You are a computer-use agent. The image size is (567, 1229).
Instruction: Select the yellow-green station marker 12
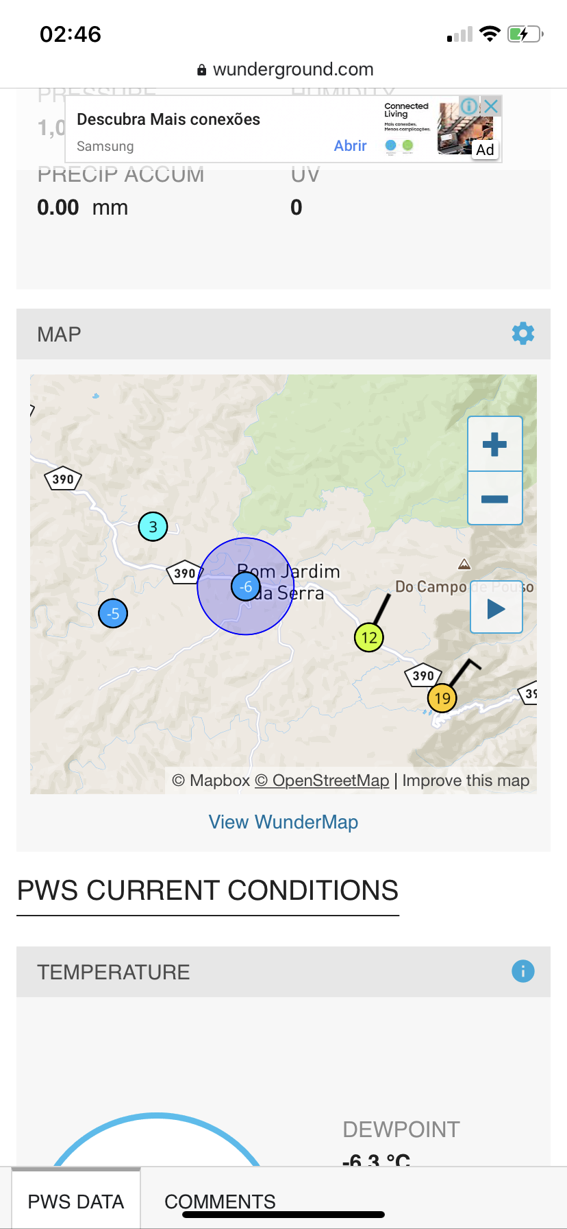coord(369,638)
